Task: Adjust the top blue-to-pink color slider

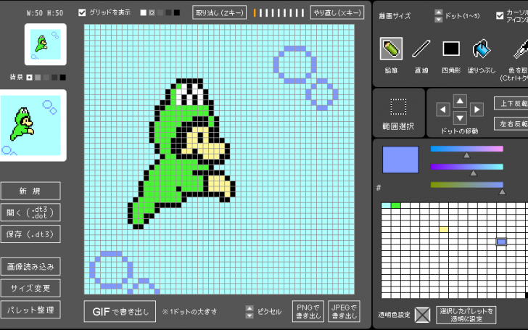Action: tap(467, 149)
